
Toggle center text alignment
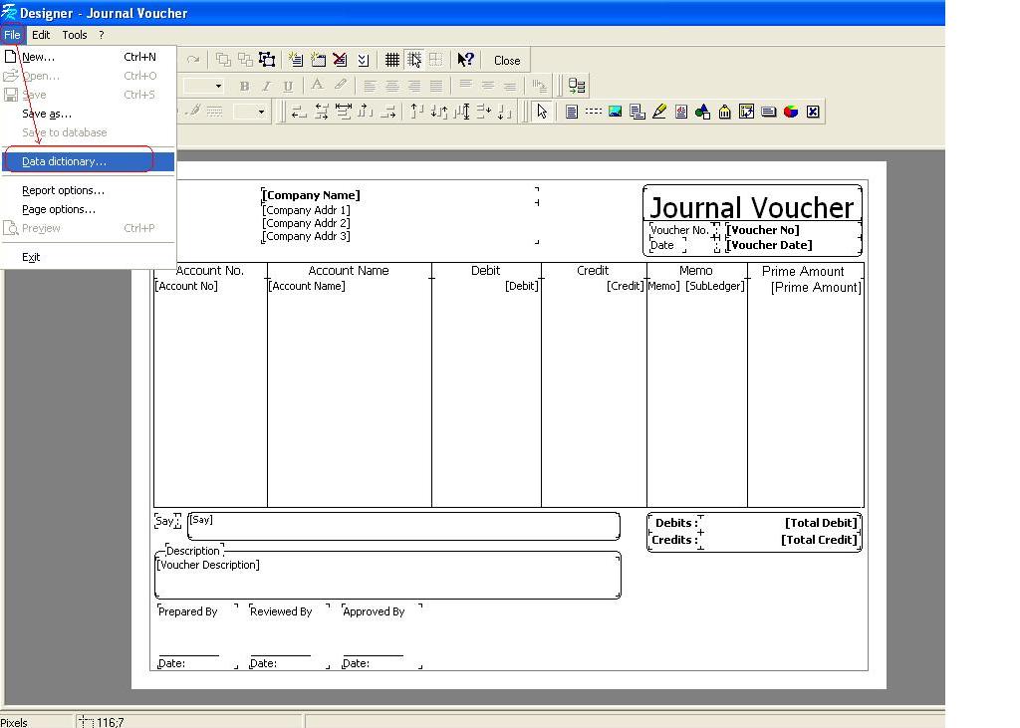point(392,86)
